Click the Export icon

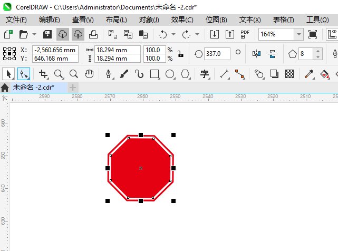230,34
